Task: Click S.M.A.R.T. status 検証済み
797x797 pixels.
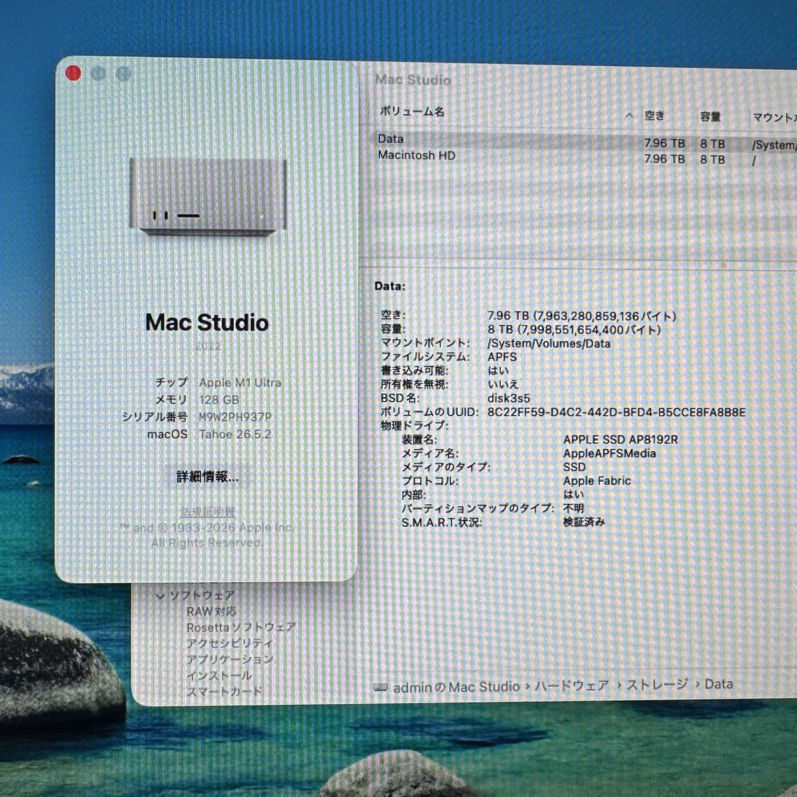Action: pos(584,522)
